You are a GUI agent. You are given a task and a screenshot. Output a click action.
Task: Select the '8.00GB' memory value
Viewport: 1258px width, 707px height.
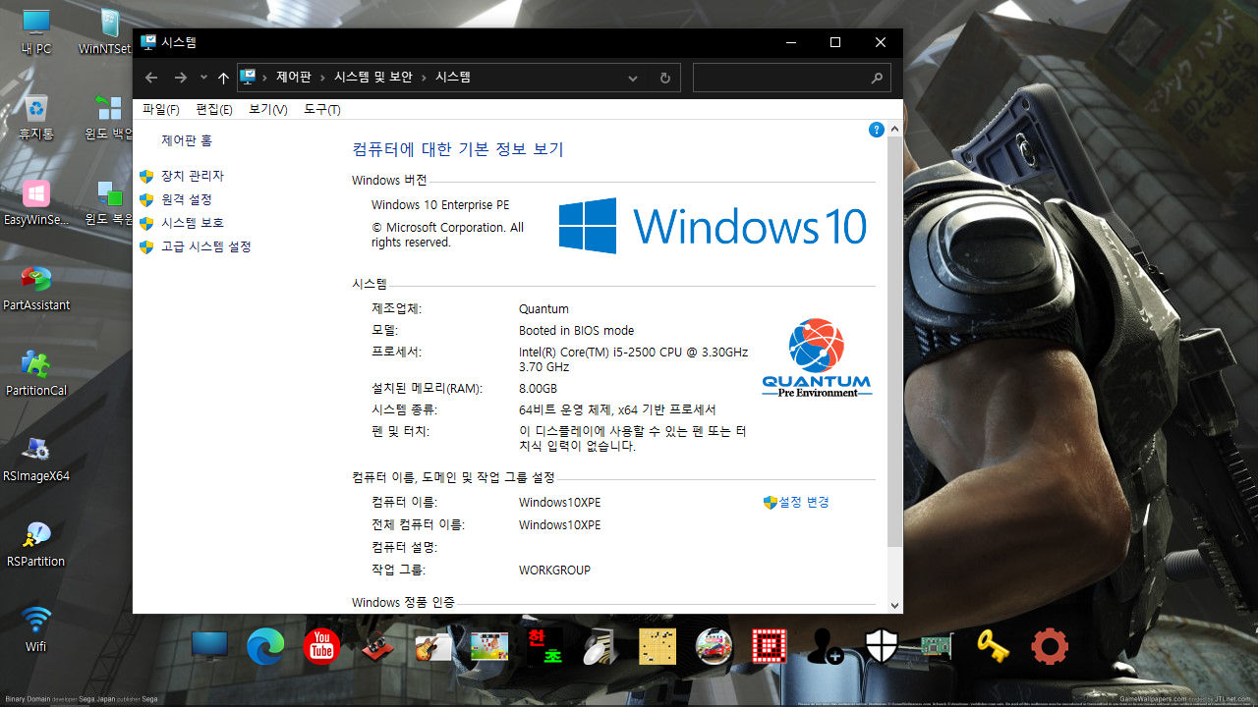click(x=538, y=389)
